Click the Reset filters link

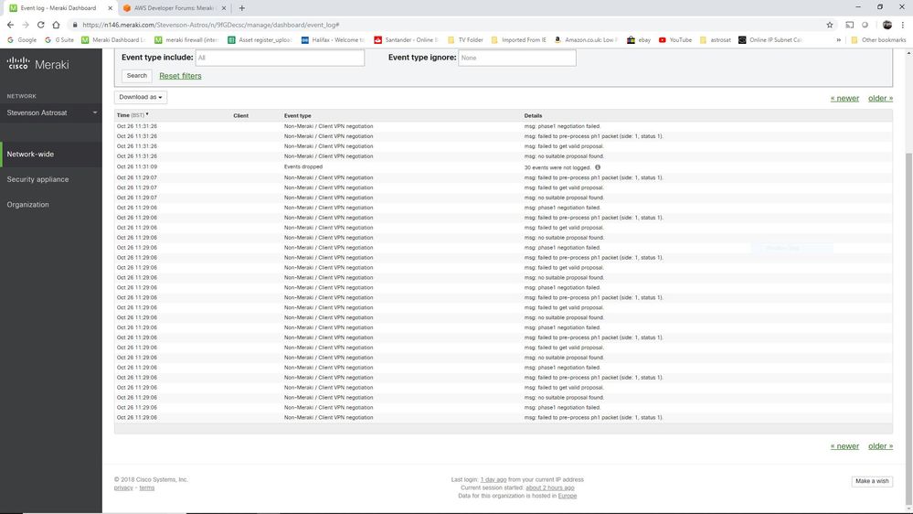click(181, 76)
